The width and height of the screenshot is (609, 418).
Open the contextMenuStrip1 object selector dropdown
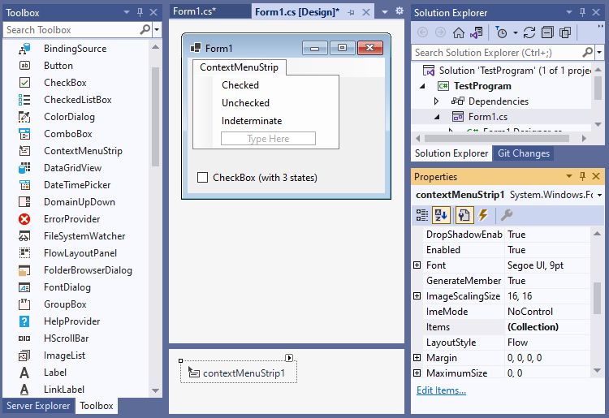click(600, 195)
